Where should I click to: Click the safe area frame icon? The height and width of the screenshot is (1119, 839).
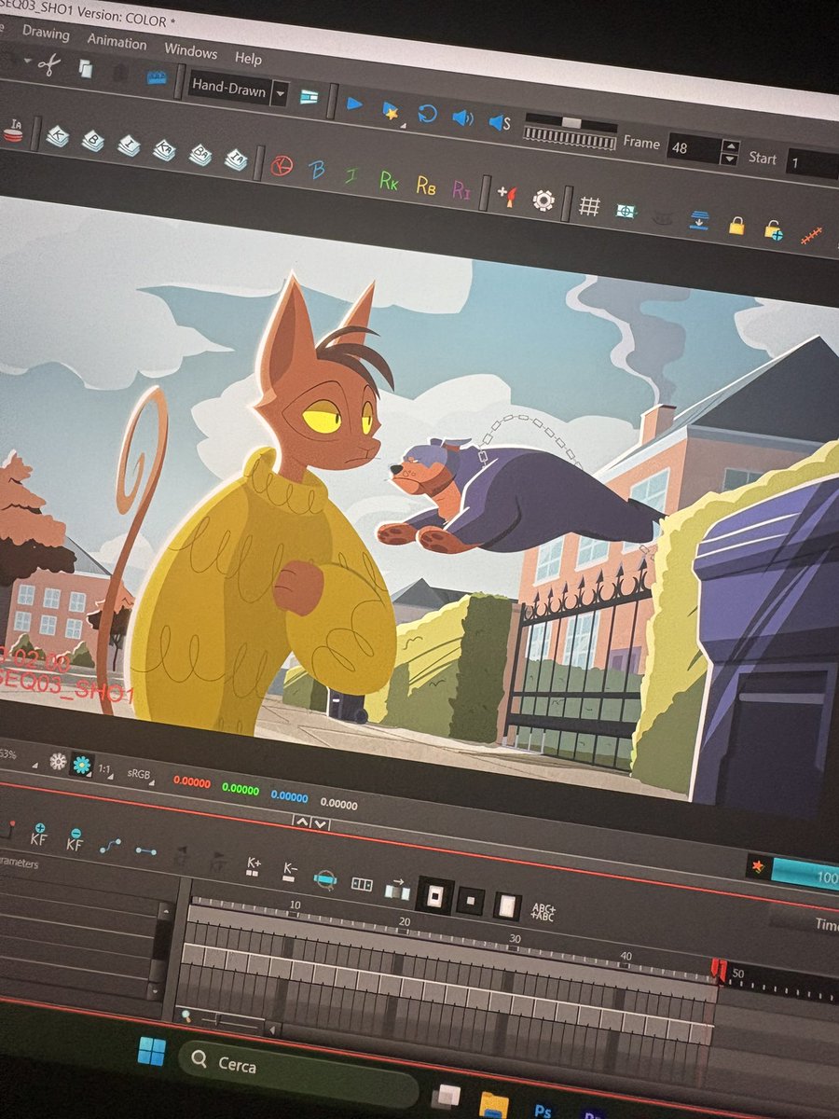click(x=627, y=211)
